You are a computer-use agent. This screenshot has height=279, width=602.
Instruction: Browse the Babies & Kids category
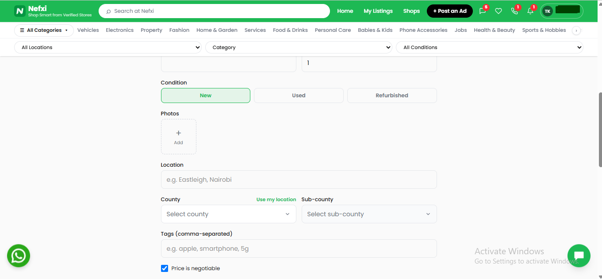coord(375,30)
